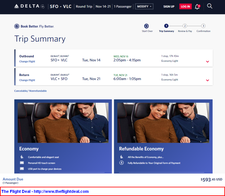Click refund dollar icon beside Fully Refundable

122,163
